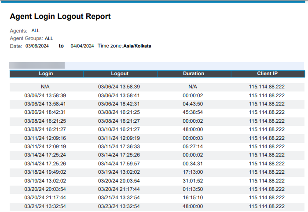Click the 05:27:14 duration entry
Viewport: 308px width, 212px height.
point(193,146)
